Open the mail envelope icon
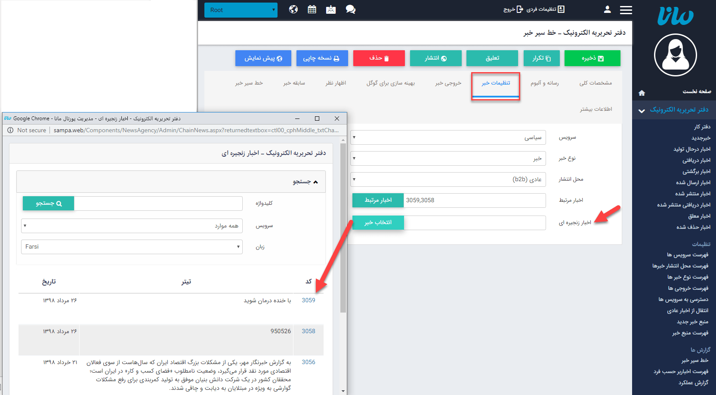The height and width of the screenshot is (395, 716). point(330,9)
